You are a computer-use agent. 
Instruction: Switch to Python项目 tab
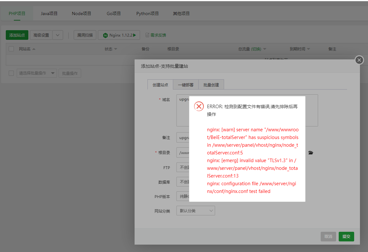[147, 13]
